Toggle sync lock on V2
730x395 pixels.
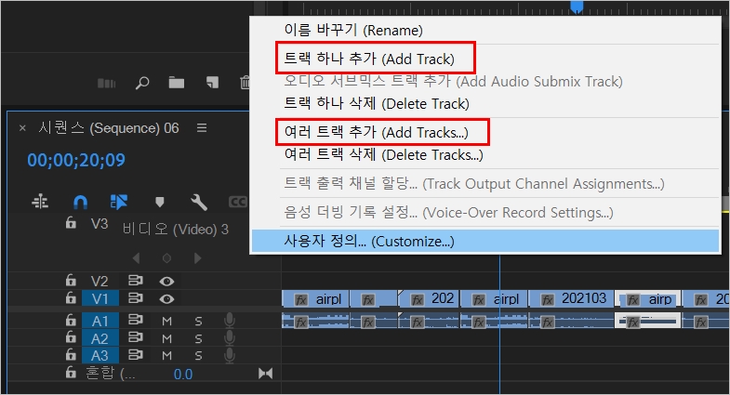click(135, 281)
